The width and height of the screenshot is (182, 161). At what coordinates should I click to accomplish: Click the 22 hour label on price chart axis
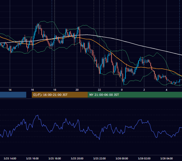pos(99,90)
